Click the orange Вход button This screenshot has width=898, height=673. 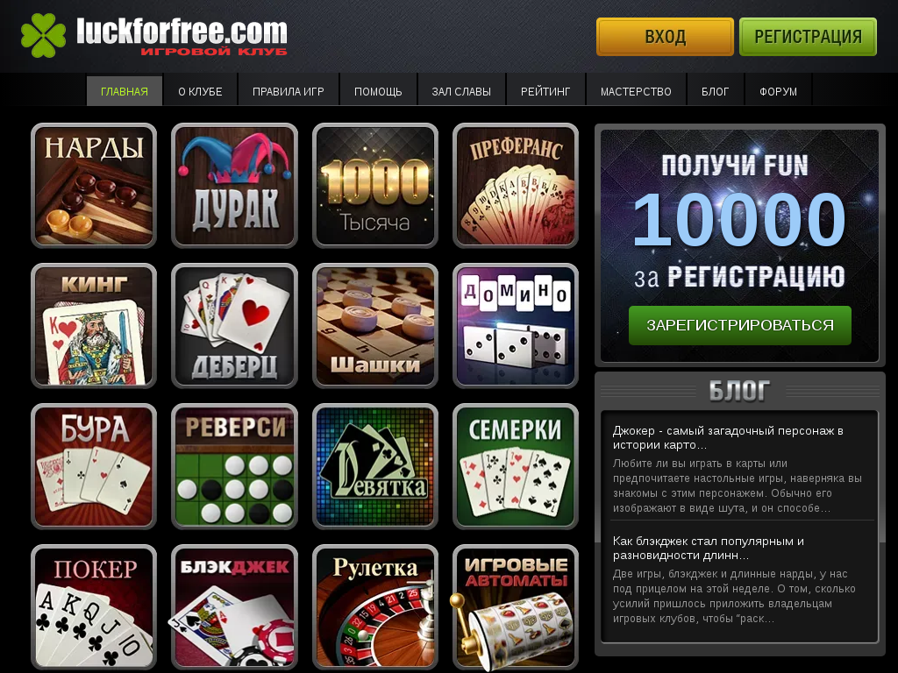point(665,37)
